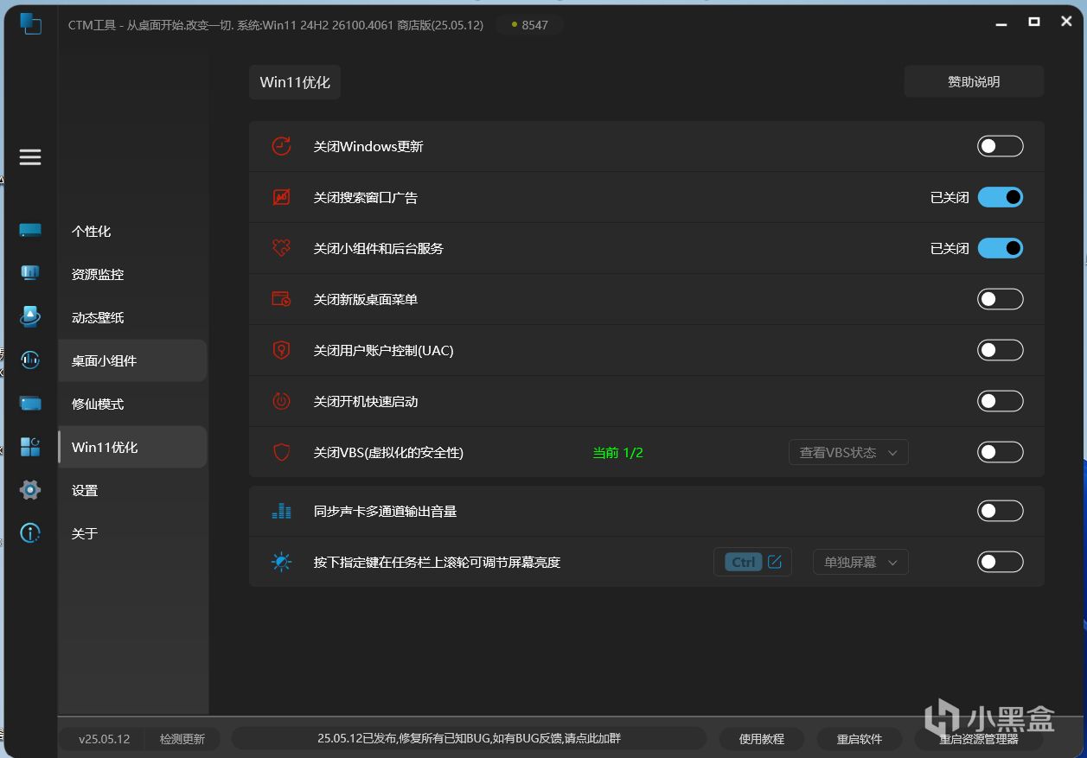This screenshot has width=1087, height=758.
Task: Click the 关闭搜索窗口广告 row icon
Action: [x=281, y=197]
